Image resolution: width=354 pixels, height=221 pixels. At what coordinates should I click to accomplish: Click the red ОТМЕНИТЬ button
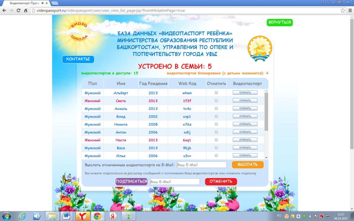click(221, 181)
